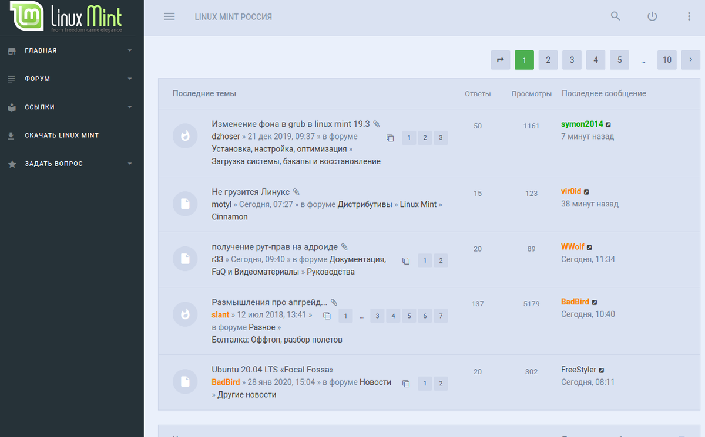
Task: Go to last post by vir0id icon
Action: 586,192
